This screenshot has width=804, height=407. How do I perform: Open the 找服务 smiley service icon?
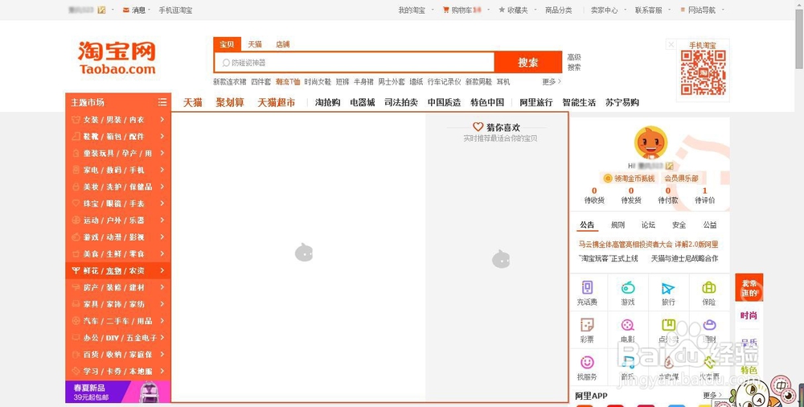point(587,362)
